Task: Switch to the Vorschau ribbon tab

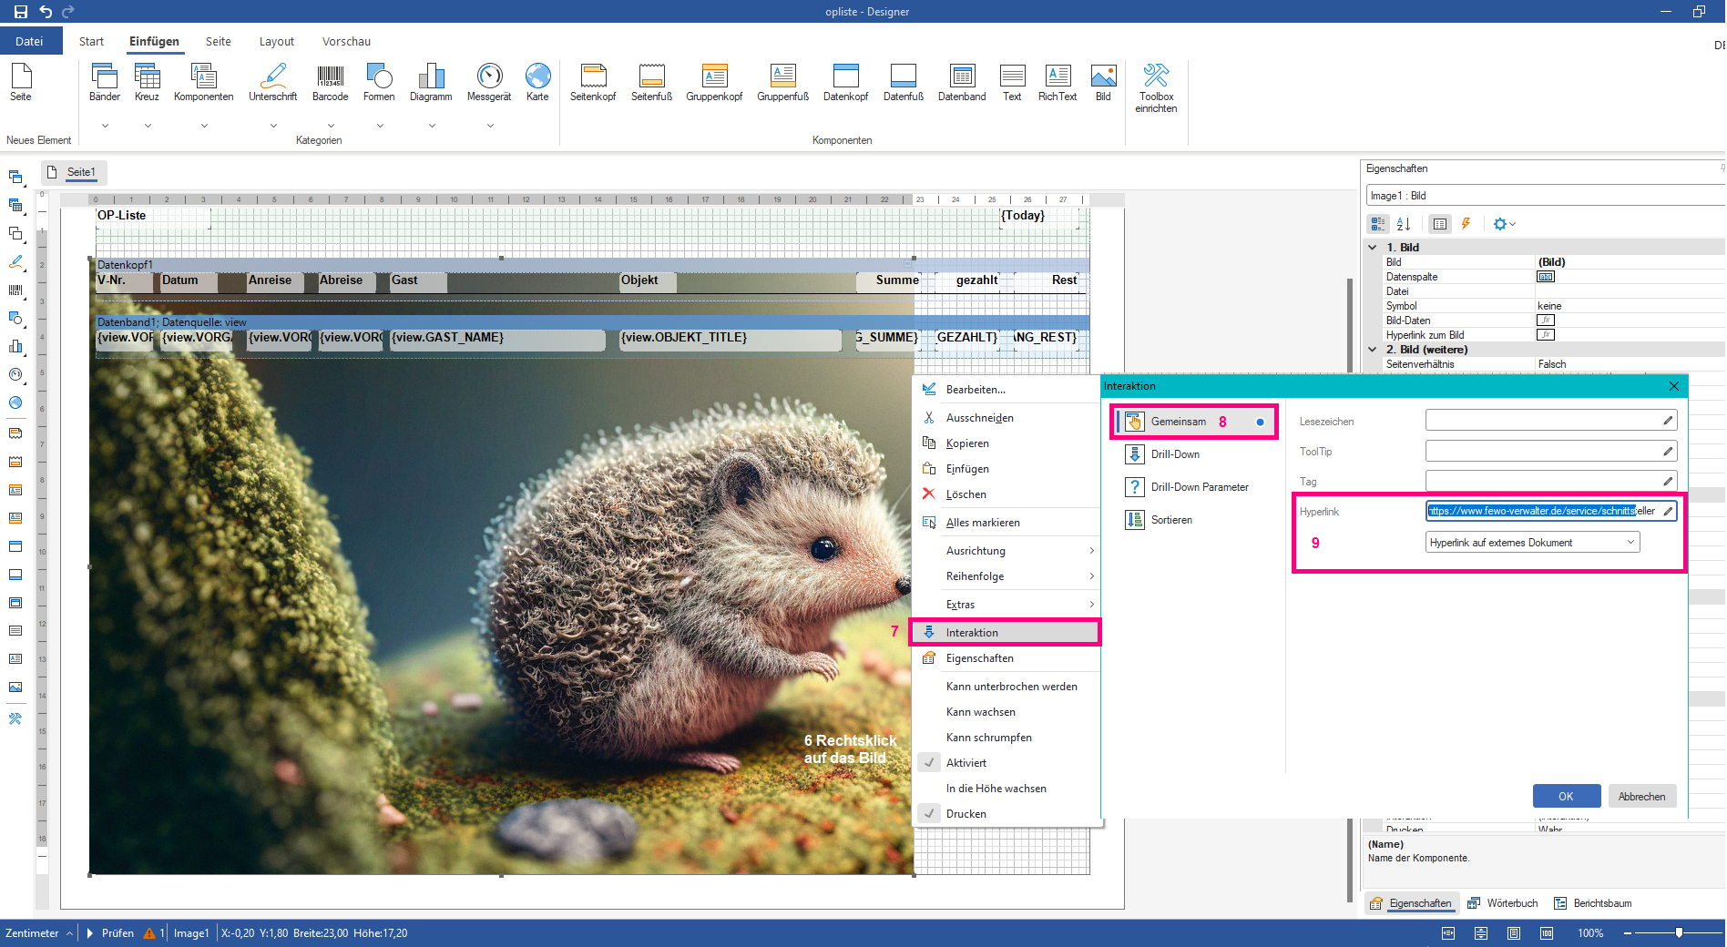Action: click(x=346, y=41)
